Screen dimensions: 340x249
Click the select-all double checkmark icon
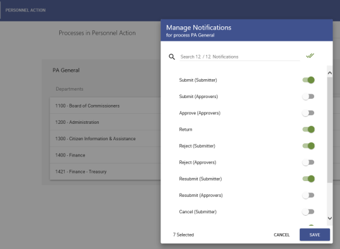(310, 56)
